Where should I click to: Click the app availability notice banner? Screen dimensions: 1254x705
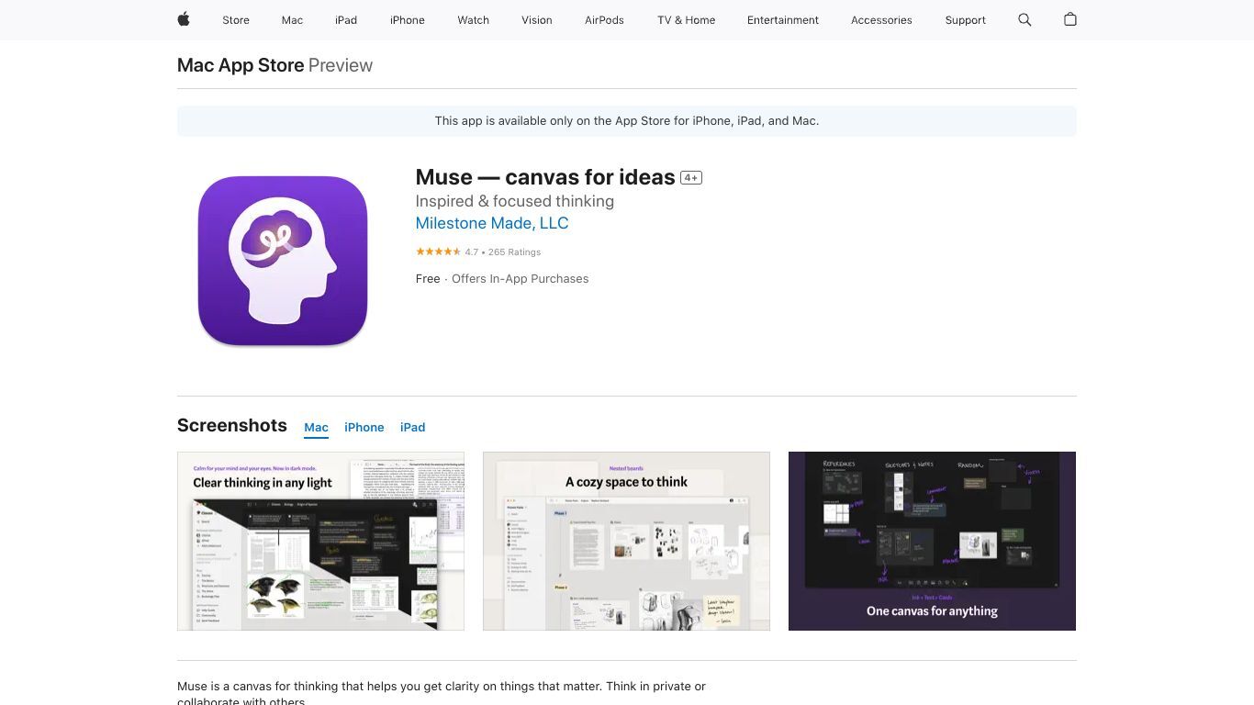click(x=627, y=121)
